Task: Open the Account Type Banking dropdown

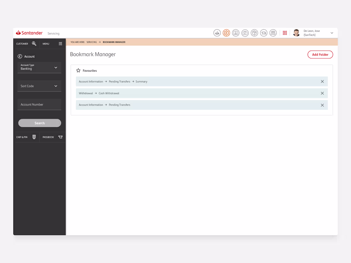Action: [39, 67]
